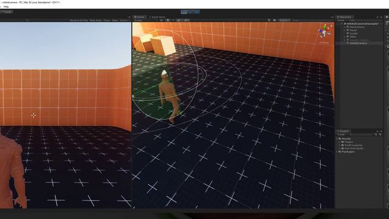Toggle scene lighting icon in Scene toolbar
Image resolution: width=389 pixels, height=219 pixels.
click(168, 20)
